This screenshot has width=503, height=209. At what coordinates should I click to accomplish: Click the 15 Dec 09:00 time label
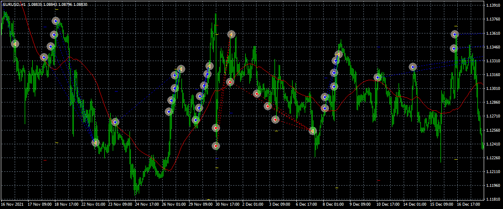[442, 205]
